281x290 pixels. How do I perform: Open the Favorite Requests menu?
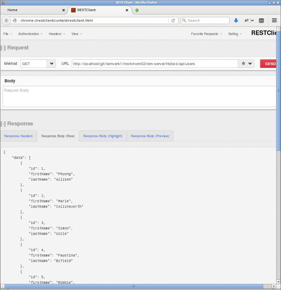click(x=207, y=34)
